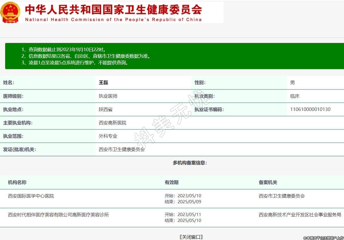Click the 机构名称 column header
Screen dimensions: 344x240
tap(17, 182)
